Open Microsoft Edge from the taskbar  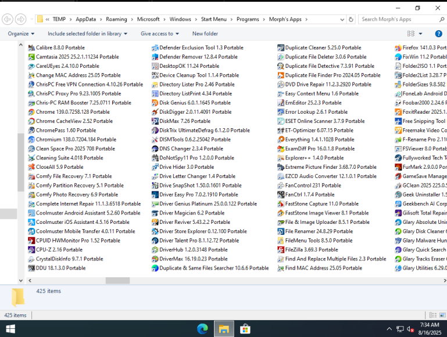(x=202, y=329)
